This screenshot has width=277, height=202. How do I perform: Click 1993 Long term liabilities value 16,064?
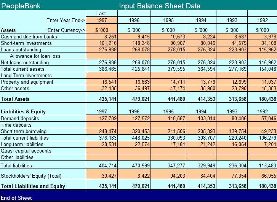click(x=232, y=145)
